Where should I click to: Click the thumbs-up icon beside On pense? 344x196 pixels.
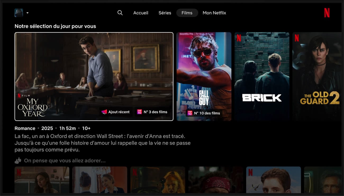(x=18, y=161)
